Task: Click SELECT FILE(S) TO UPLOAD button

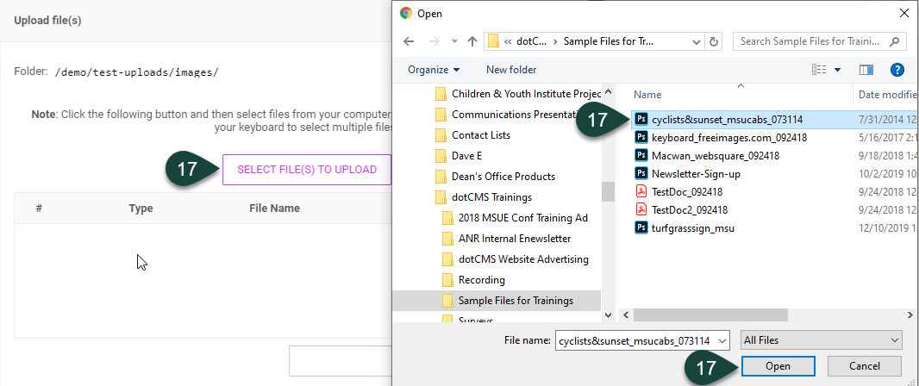Action: (x=307, y=170)
